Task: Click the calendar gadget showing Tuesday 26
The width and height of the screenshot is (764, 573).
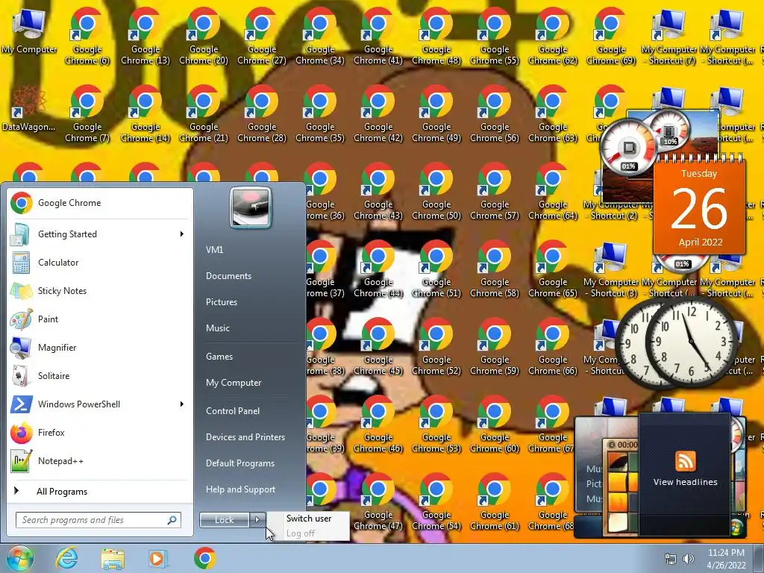Action: click(699, 207)
